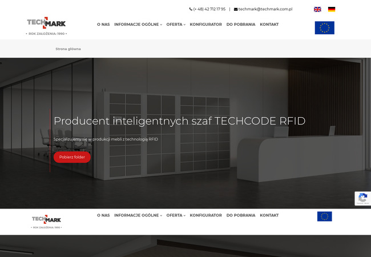The height and width of the screenshot is (257, 371).
Task: Click the envelope icon beside the email
Action: (x=236, y=9)
